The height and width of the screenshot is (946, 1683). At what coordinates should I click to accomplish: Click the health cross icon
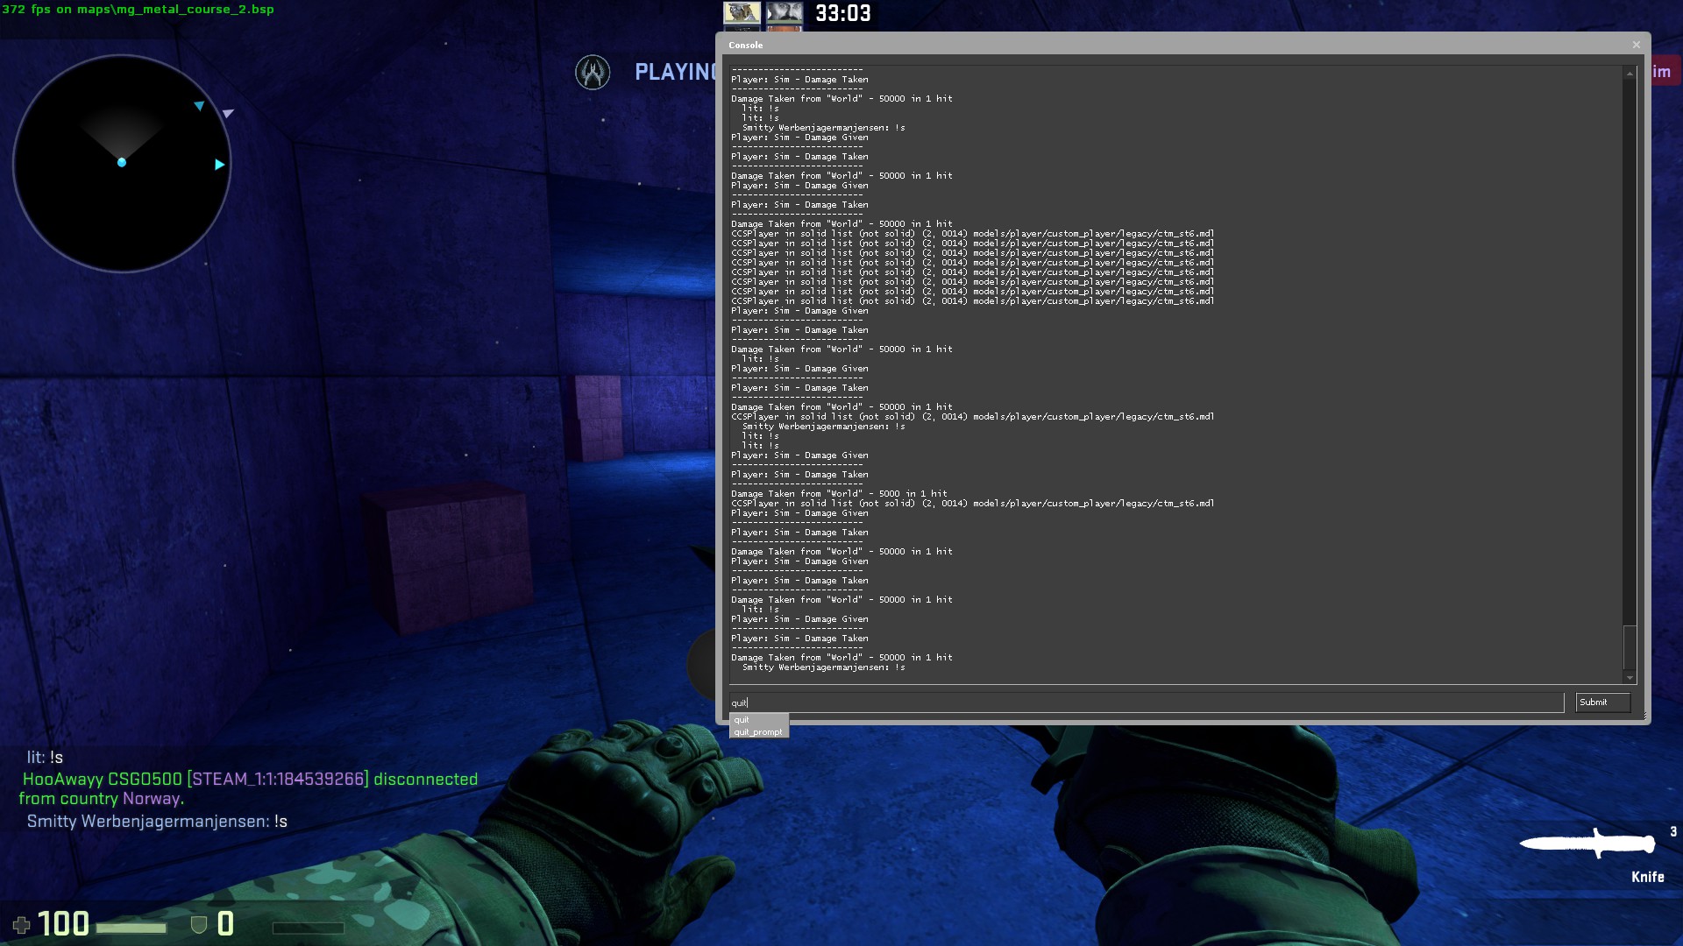tap(21, 924)
